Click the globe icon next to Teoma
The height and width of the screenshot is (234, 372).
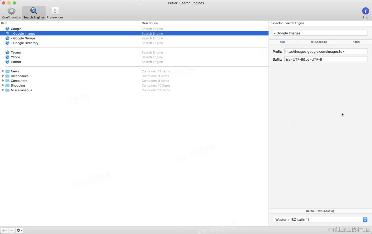[7, 52]
